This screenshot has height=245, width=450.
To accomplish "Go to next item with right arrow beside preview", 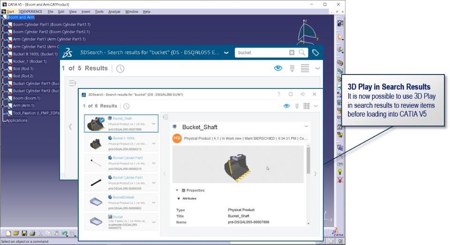I will 315,174.
